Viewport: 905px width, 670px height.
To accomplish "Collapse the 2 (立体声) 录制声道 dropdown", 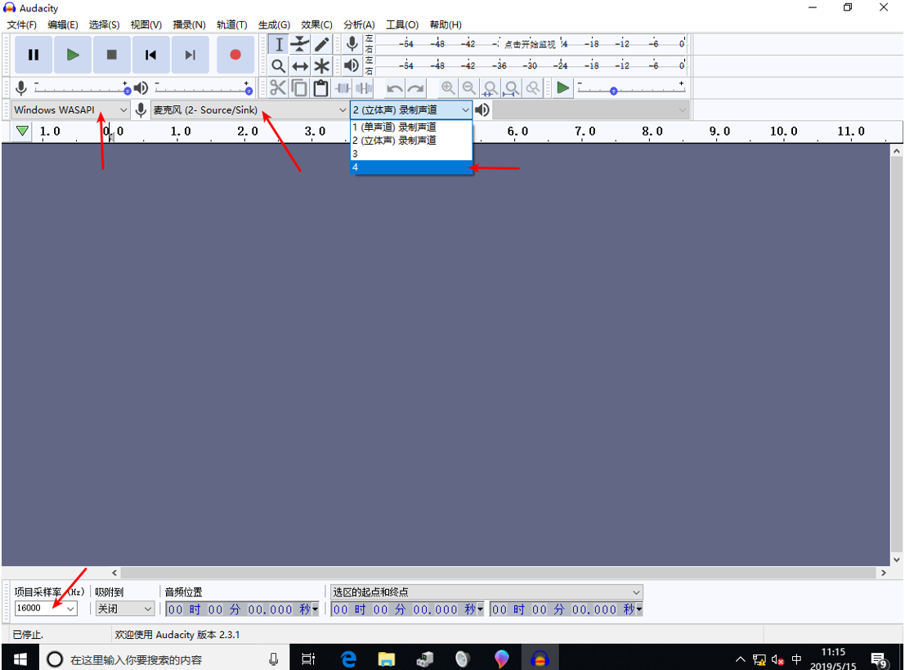I will coord(411,109).
